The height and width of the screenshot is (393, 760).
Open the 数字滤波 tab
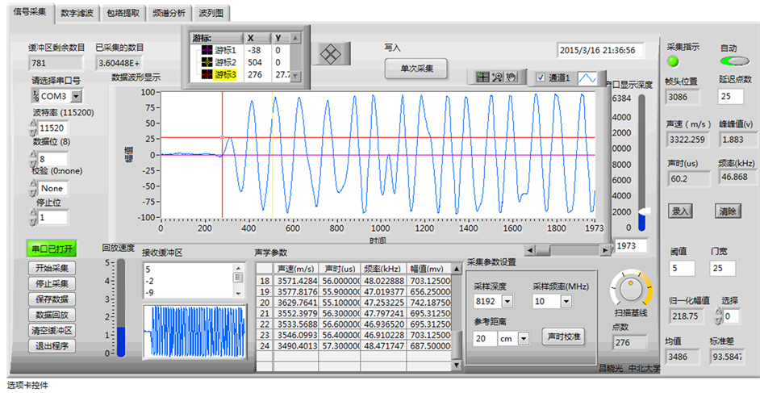(77, 14)
